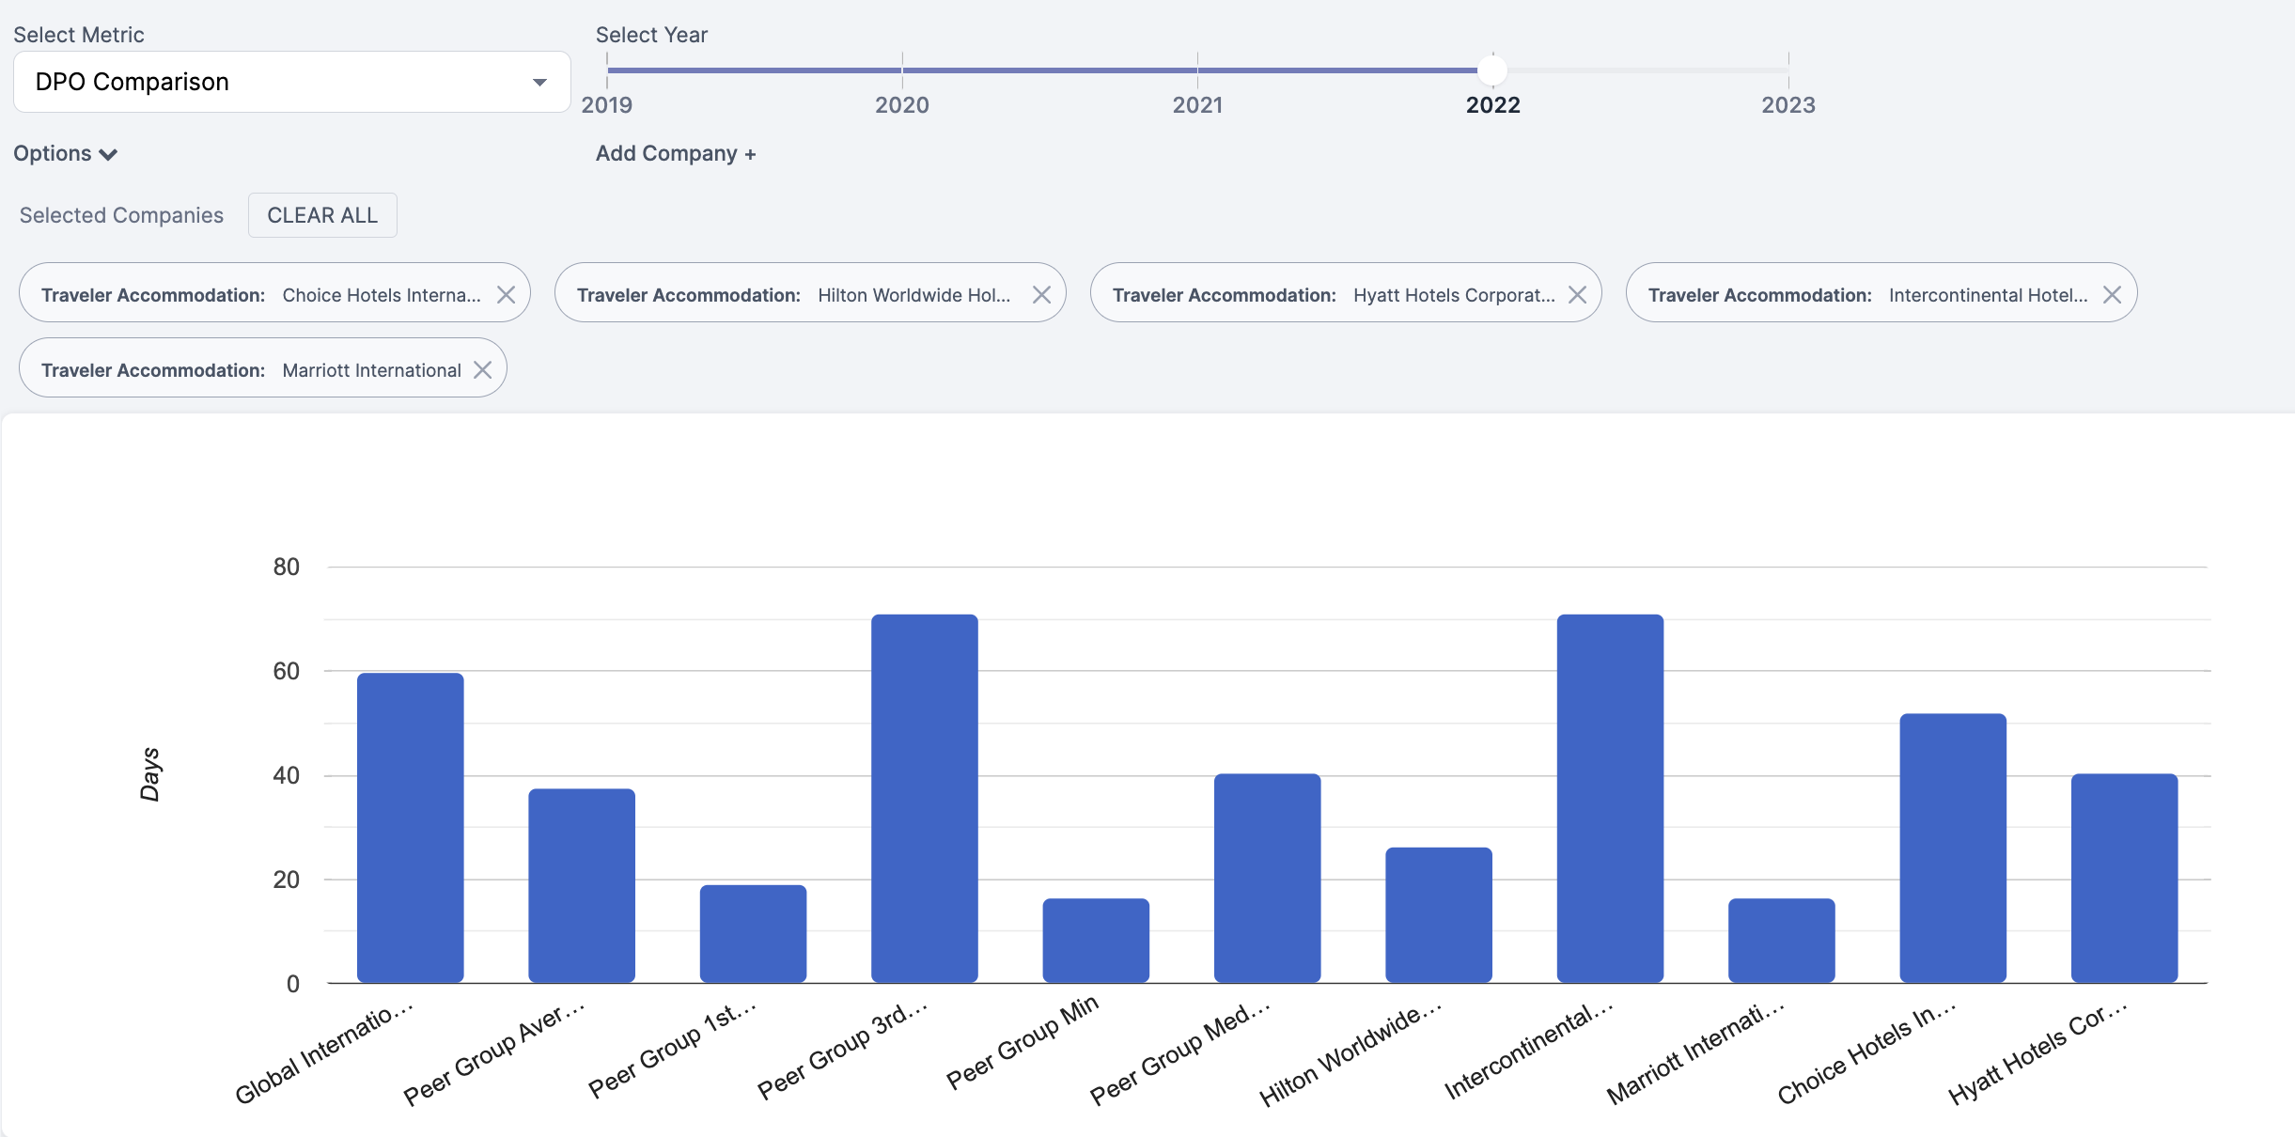Click the Choice Hotels bar in chart
This screenshot has width=2295, height=1137.
coord(1952,848)
